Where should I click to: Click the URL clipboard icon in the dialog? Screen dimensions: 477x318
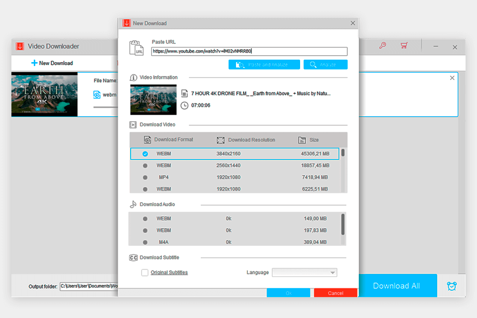(136, 47)
